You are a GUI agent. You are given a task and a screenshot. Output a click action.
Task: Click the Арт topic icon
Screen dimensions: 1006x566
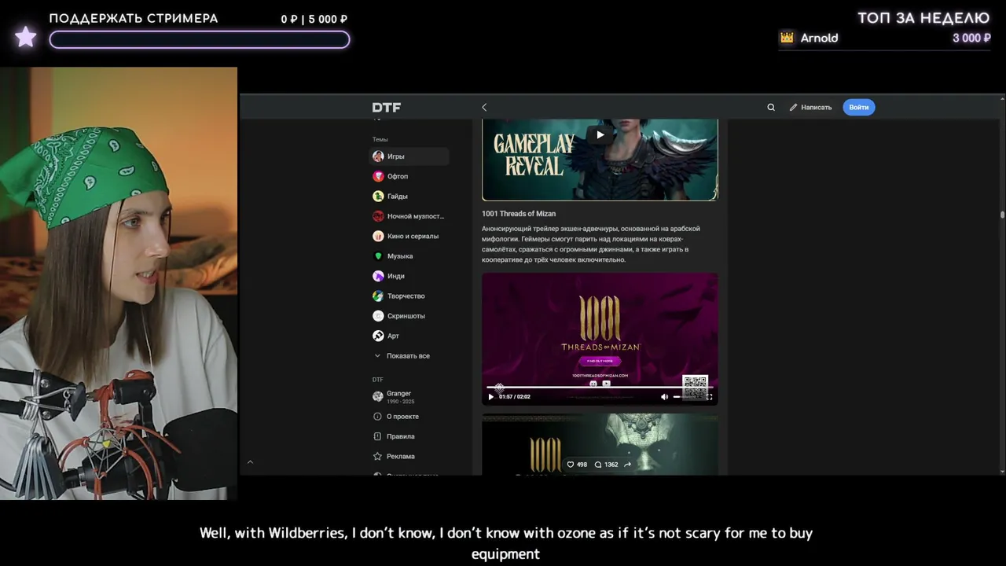[378, 336]
